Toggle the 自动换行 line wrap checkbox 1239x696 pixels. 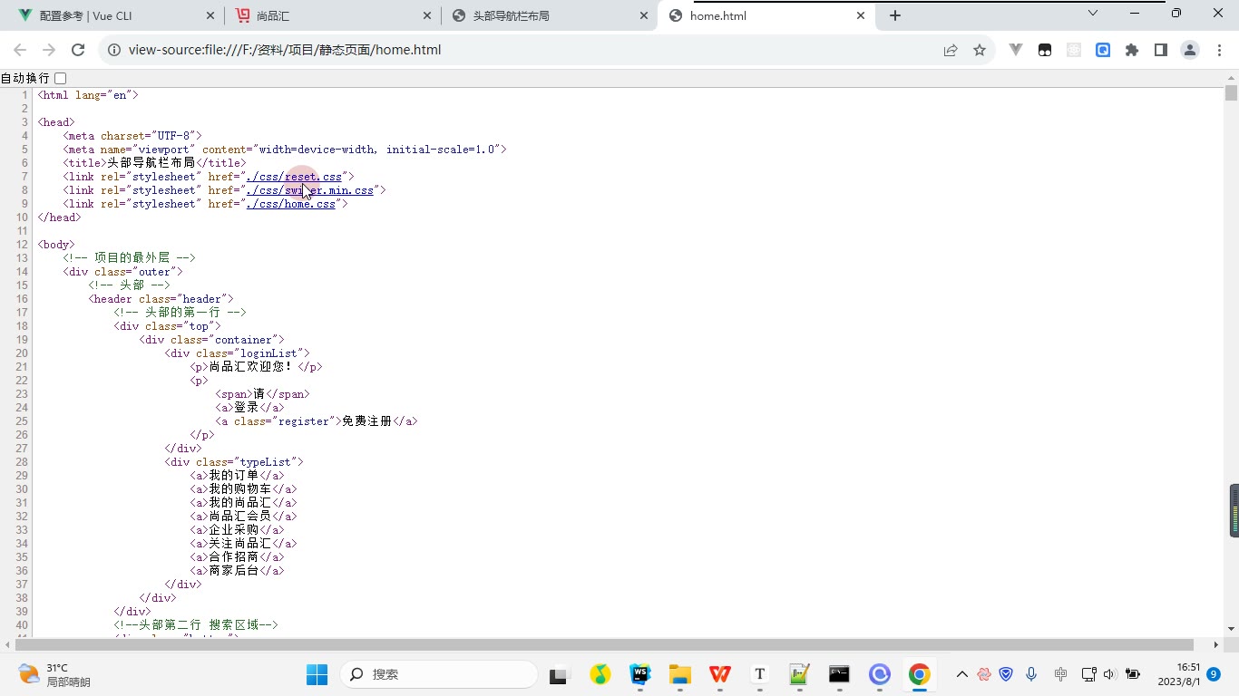(61, 79)
